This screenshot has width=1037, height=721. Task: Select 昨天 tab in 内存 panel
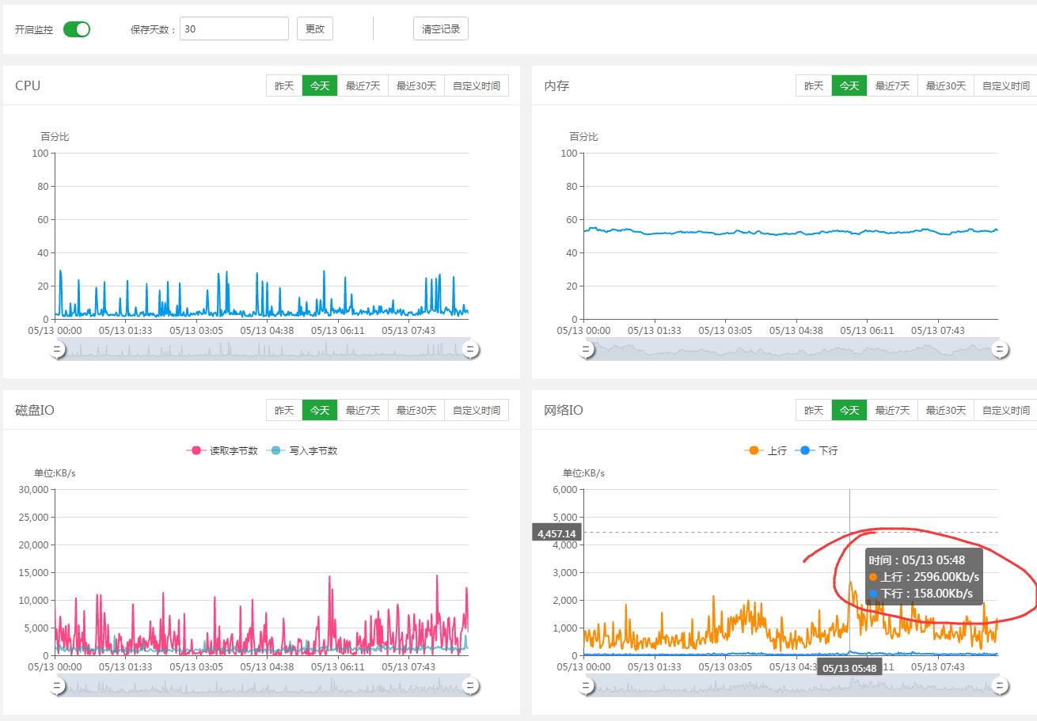pos(814,85)
